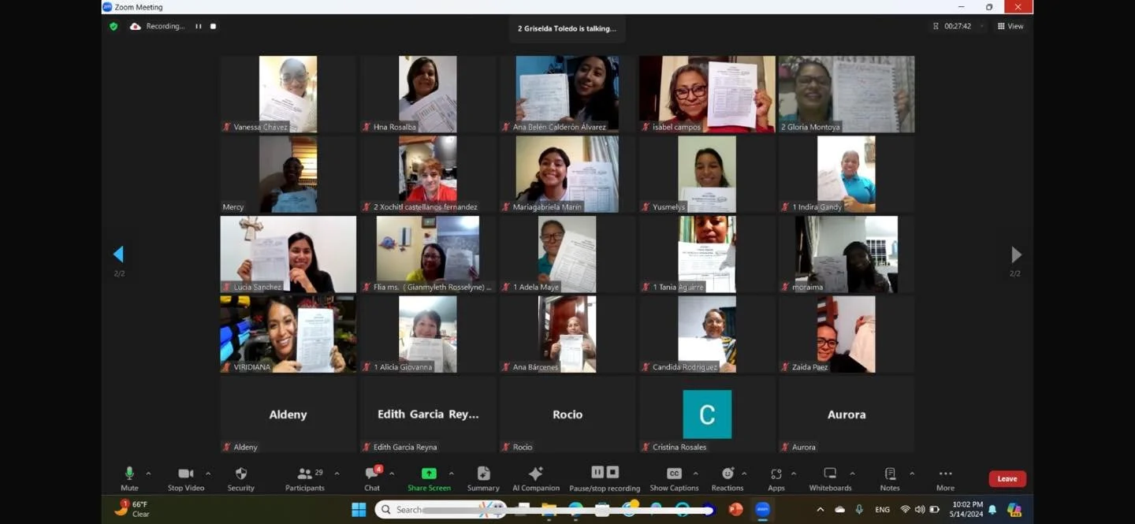1135x524 pixels.
Task: Open weather widget 66°F Clear
Action: tap(132, 509)
